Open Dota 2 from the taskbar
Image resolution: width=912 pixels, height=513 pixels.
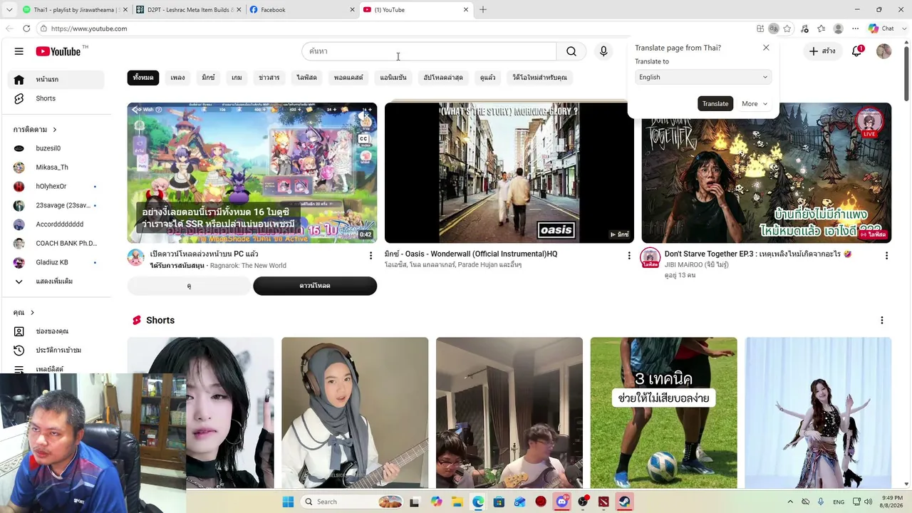tap(603, 502)
